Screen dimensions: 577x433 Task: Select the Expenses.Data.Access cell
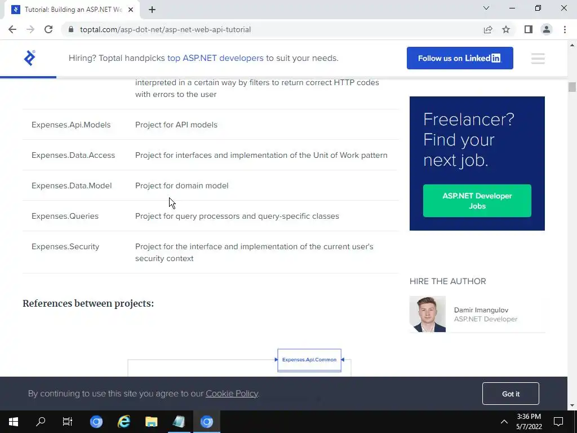[x=73, y=156]
